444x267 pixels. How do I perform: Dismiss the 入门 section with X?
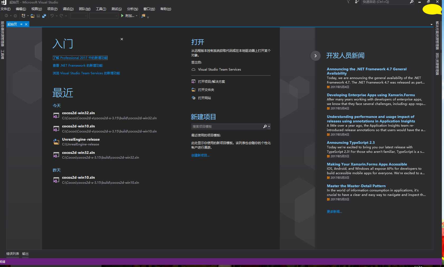click(x=122, y=39)
